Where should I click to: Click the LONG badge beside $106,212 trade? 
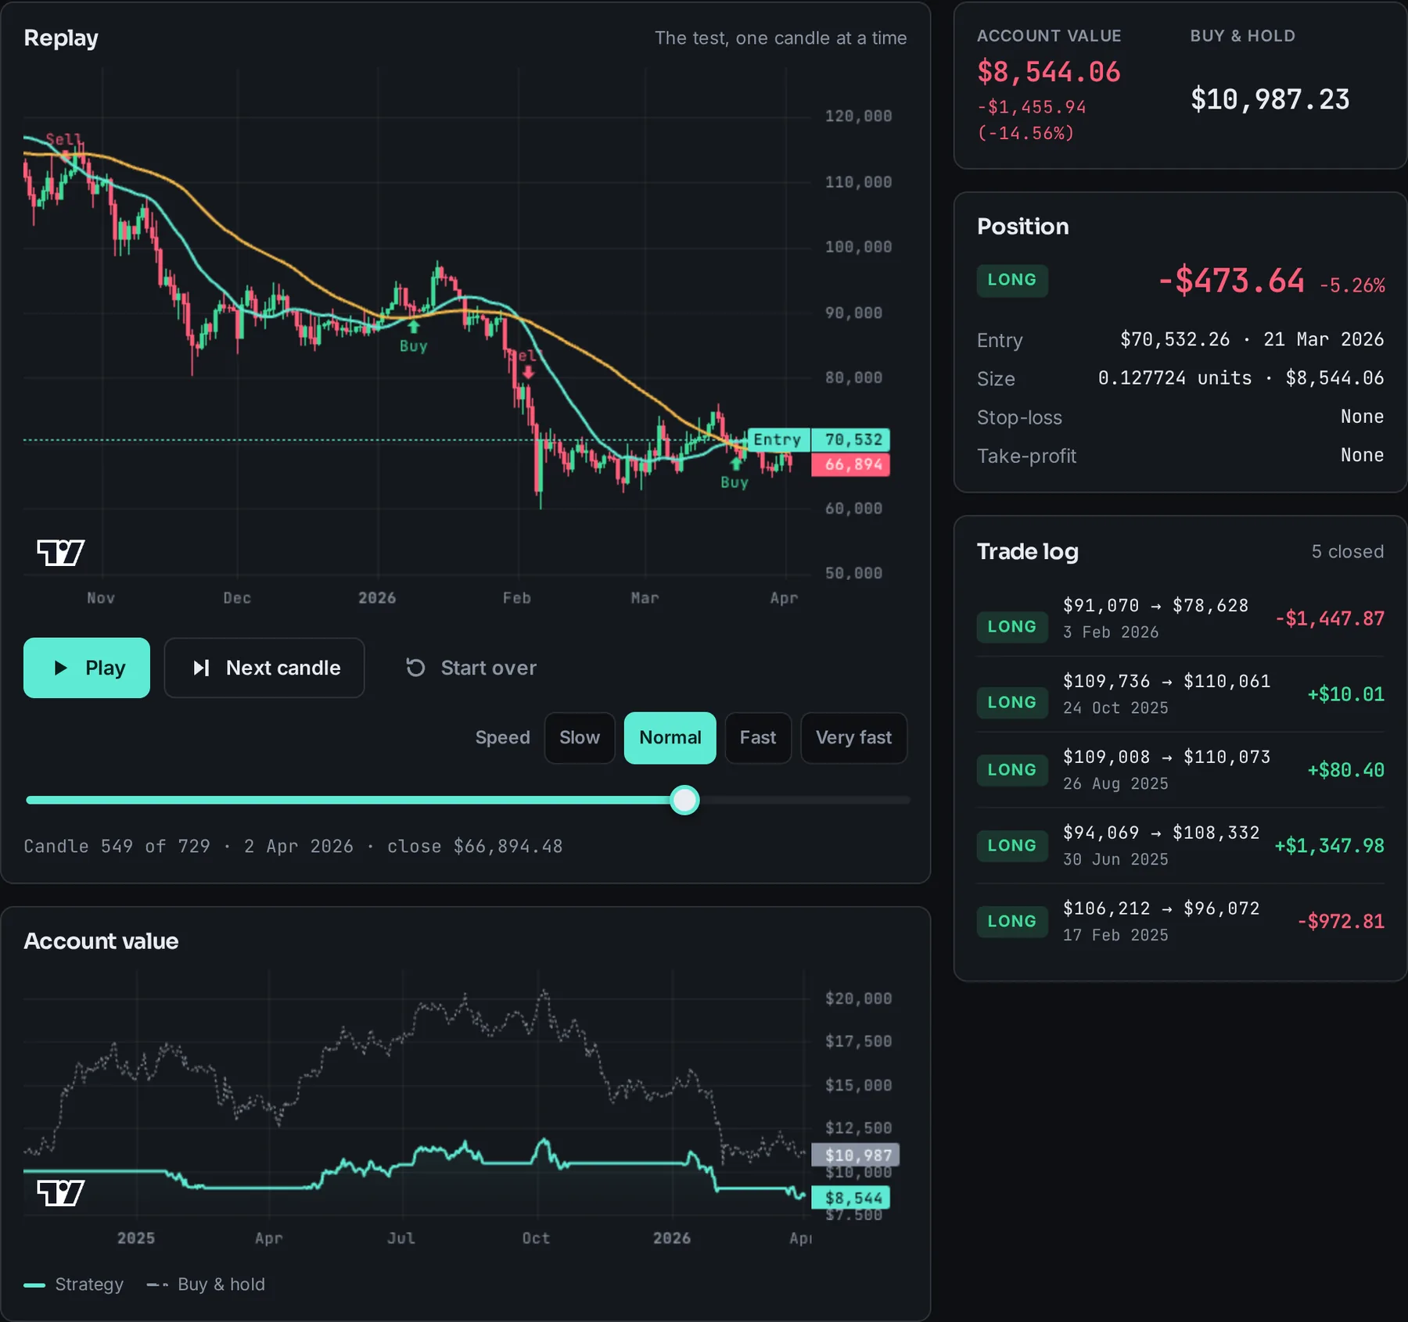pyautogui.click(x=1012, y=921)
